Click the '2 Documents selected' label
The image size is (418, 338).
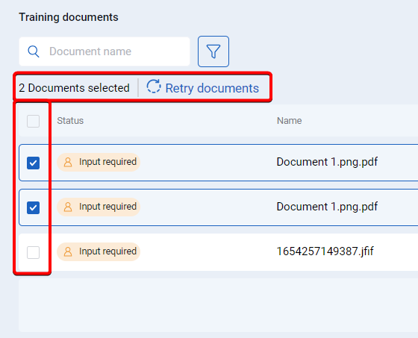pos(74,88)
